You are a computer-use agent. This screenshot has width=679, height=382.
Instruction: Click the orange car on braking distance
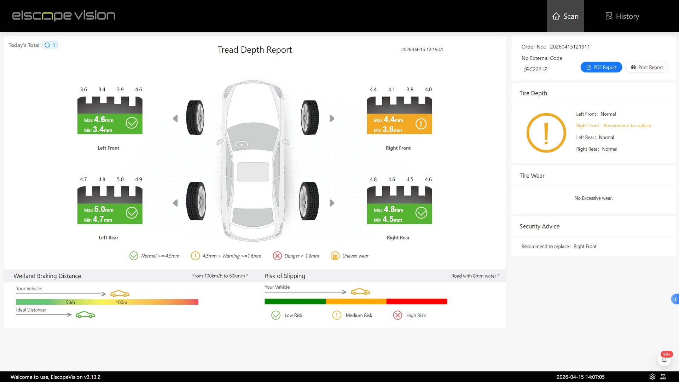tap(120, 294)
